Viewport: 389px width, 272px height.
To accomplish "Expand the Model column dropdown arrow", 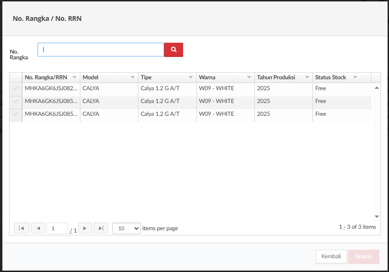I will 132,77.
